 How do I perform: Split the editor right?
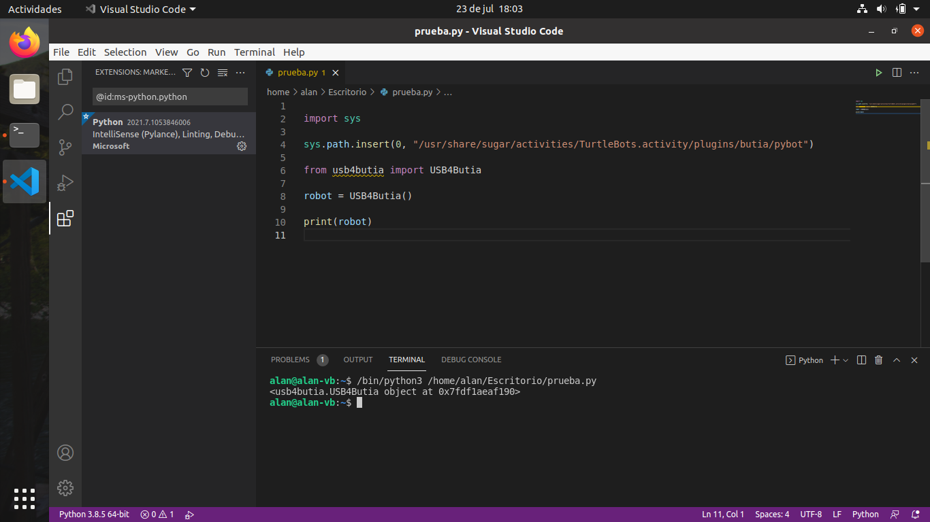pyautogui.click(x=897, y=72)
